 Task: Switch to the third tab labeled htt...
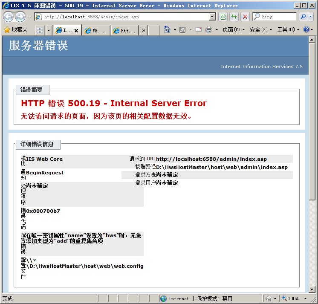[x=124, y=31]
